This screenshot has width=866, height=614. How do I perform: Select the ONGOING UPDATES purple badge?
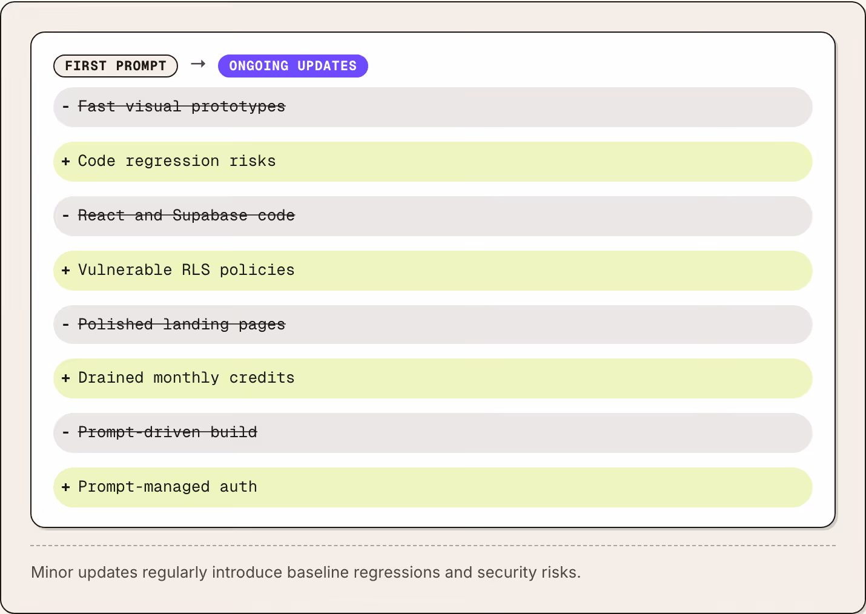(x=293, y=66)
